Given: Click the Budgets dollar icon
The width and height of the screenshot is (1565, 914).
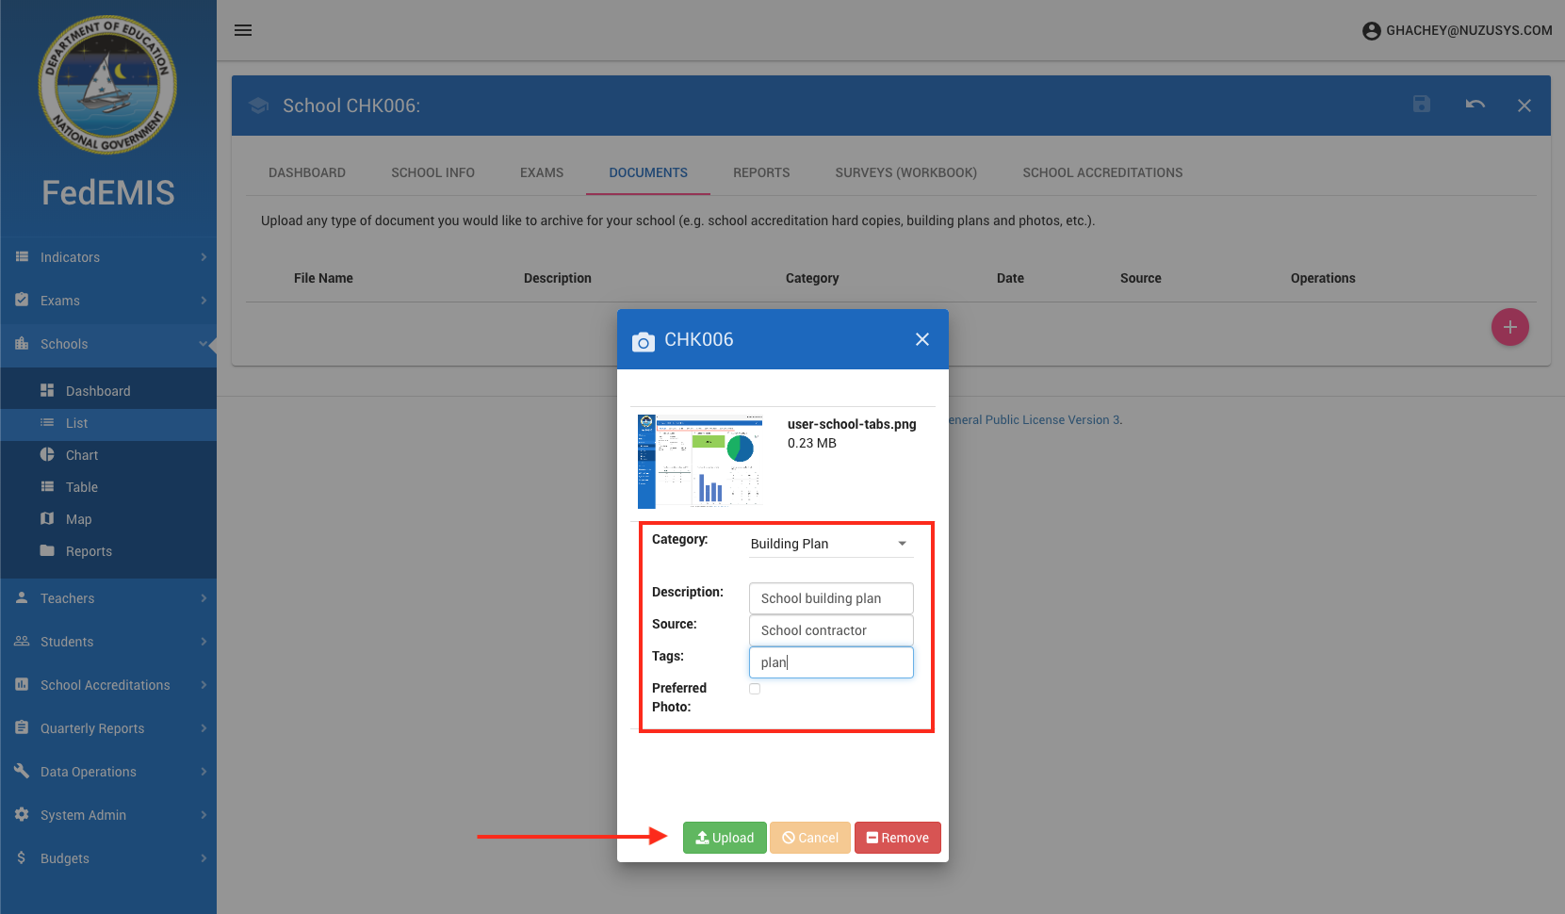Looking at the screenshot, I should click(x=22, y=857).
